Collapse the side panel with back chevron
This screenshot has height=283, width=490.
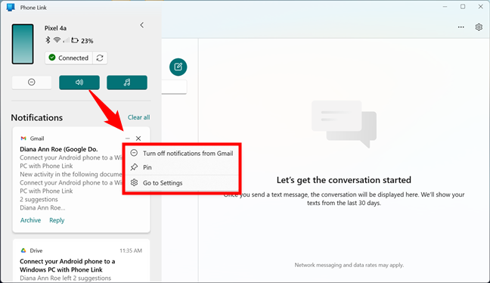142,25
